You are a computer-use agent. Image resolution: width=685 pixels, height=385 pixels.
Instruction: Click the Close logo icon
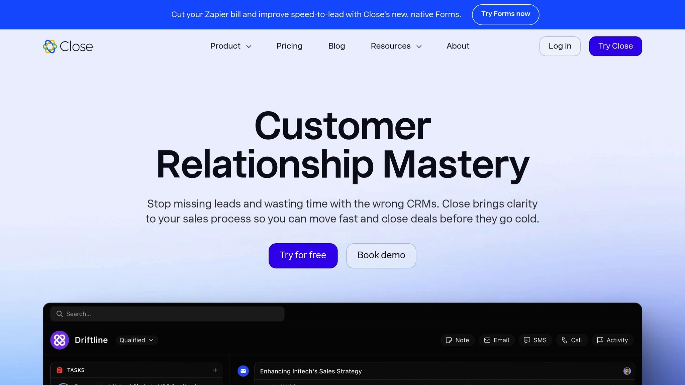pyautogui.click(x=50, y=46)
